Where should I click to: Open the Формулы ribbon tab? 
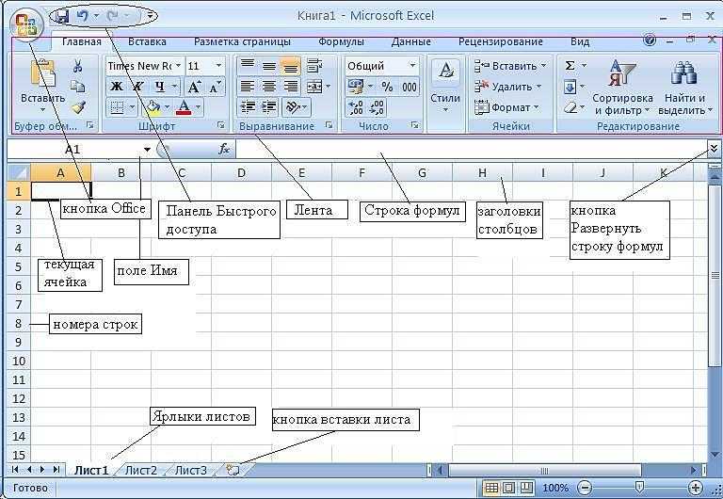click(x=341, y=41)
